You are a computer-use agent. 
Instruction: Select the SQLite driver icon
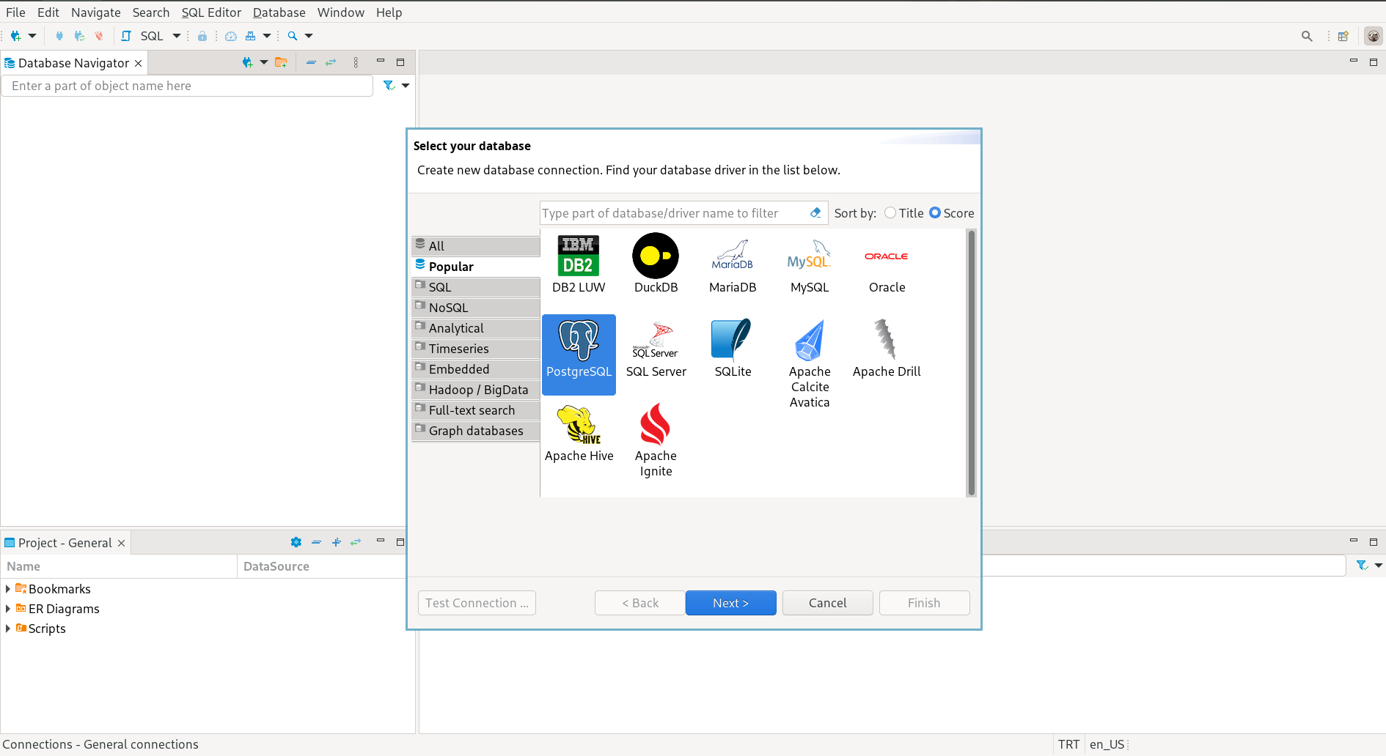pyautogui.click(x=733, y=349)
